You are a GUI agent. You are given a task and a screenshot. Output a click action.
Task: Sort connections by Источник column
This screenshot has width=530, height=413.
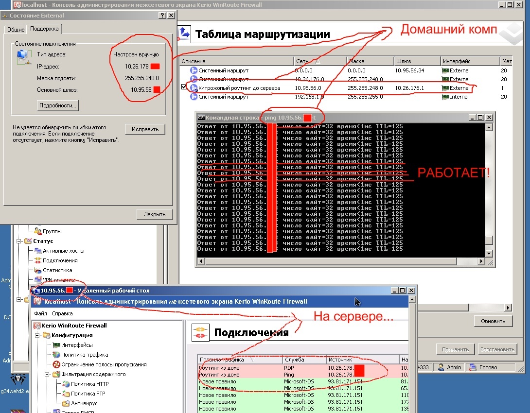[x=362, y=359]
